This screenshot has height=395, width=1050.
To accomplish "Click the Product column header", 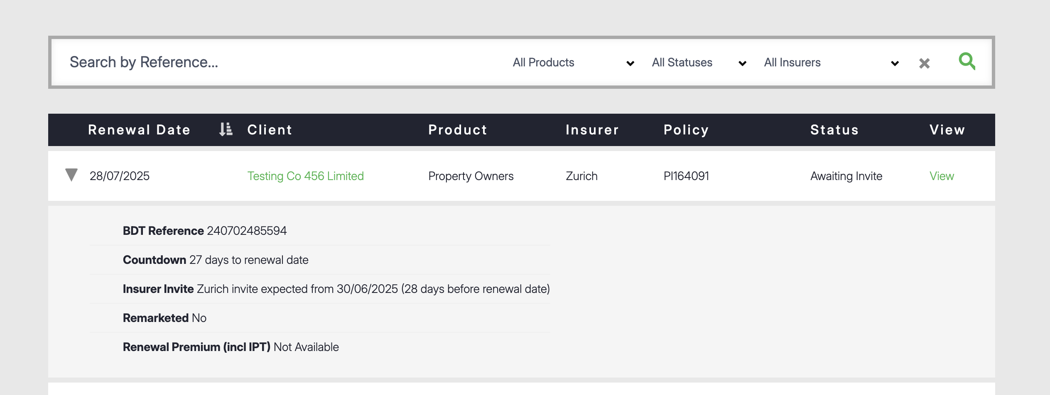I will [x=458, y=130].
